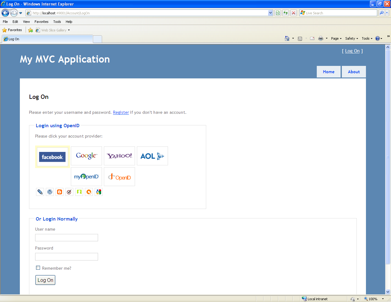The image size is (391, 302).
Task: Open the zoom level 100% control
Action: click(x=373, y=299)
